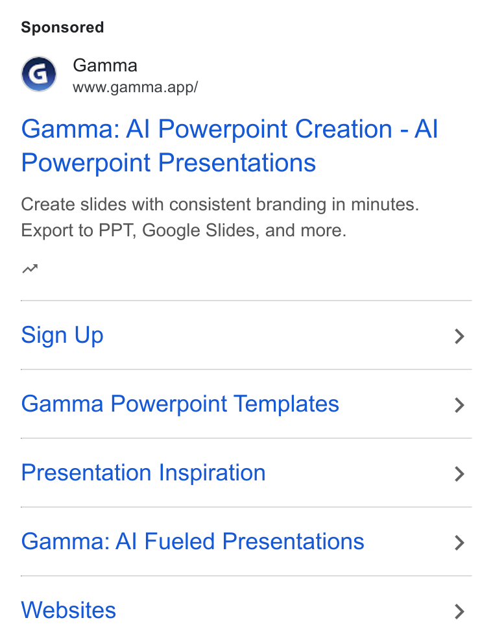Click the Sponsored label
The height and width of the screenshot is (644, 493).
pos(62,27)
